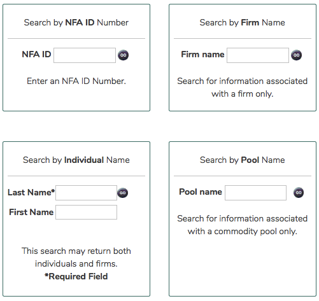Click the Search by NFA ID Number heading

pos(76,22)
